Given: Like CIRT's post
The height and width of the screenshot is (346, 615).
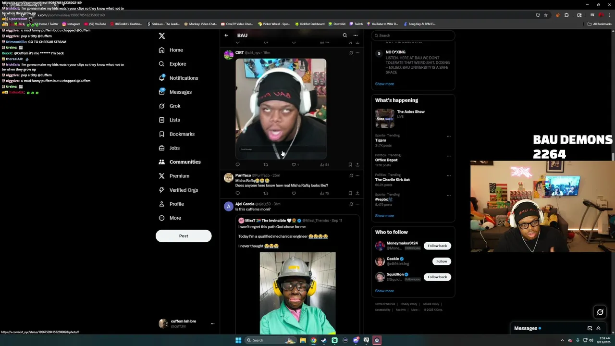Looking at the screenshot, I should pos(294,165).
